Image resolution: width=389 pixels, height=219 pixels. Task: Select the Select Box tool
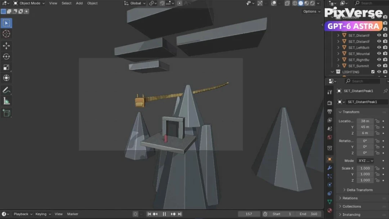[x=6, y=23]
